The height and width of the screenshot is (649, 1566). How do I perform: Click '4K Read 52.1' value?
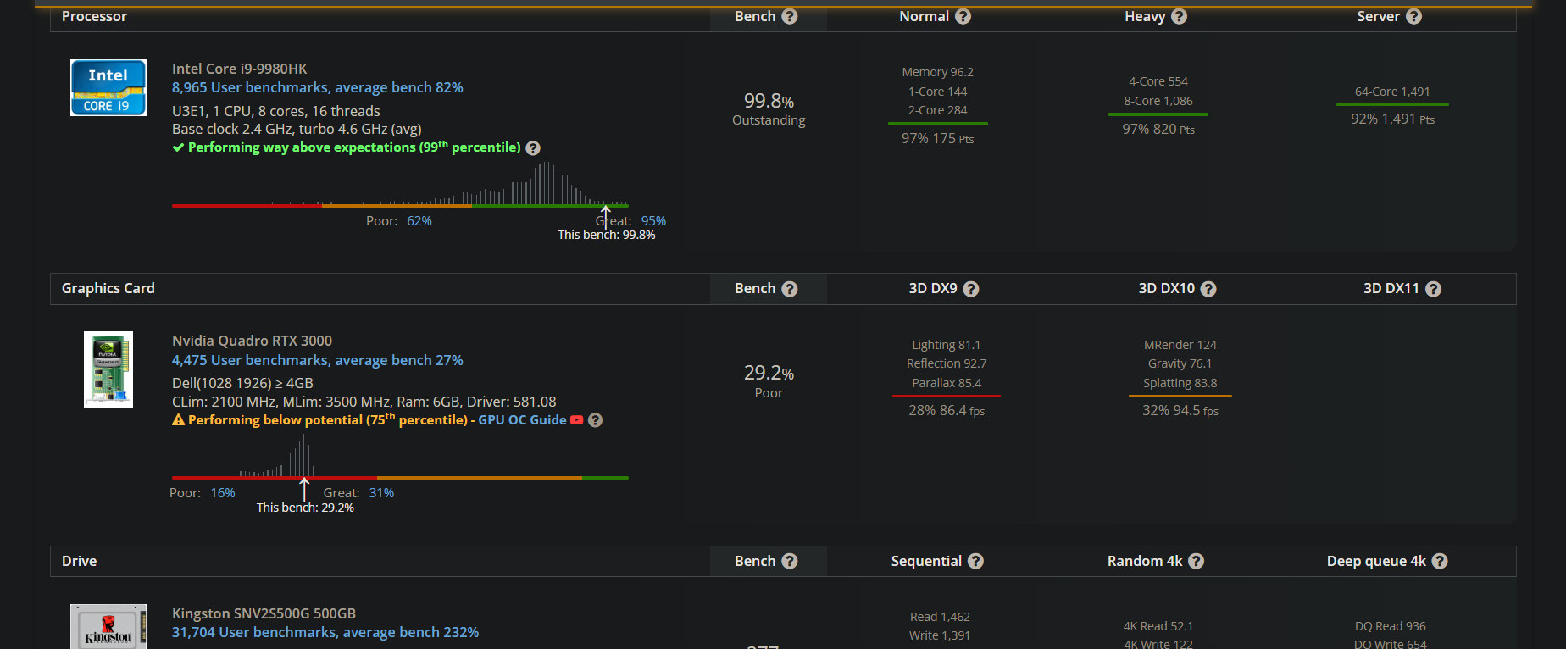[1158, 626]
